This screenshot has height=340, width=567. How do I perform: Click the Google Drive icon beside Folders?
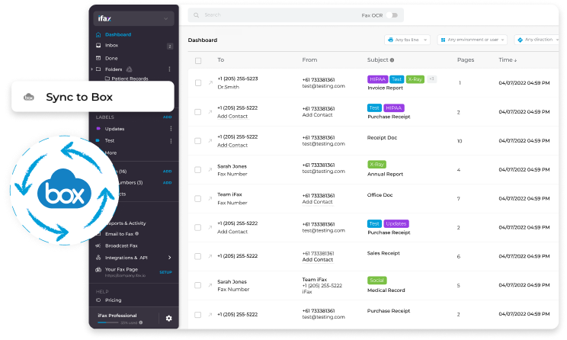pos(129,69)
